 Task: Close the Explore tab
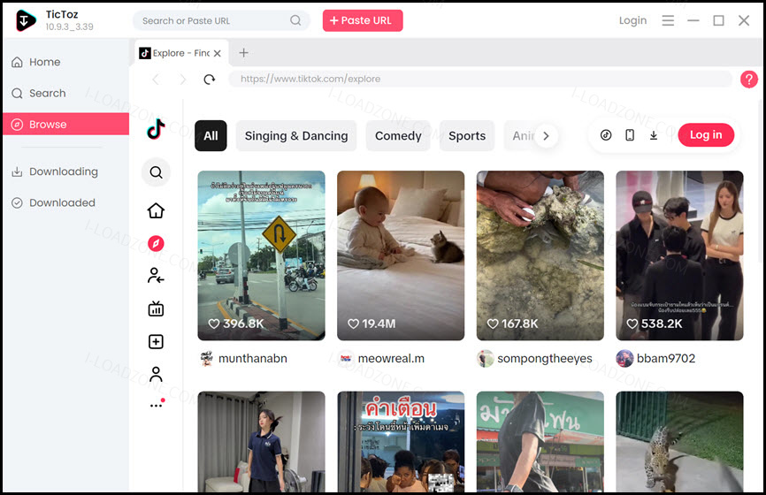coord(218,53)
